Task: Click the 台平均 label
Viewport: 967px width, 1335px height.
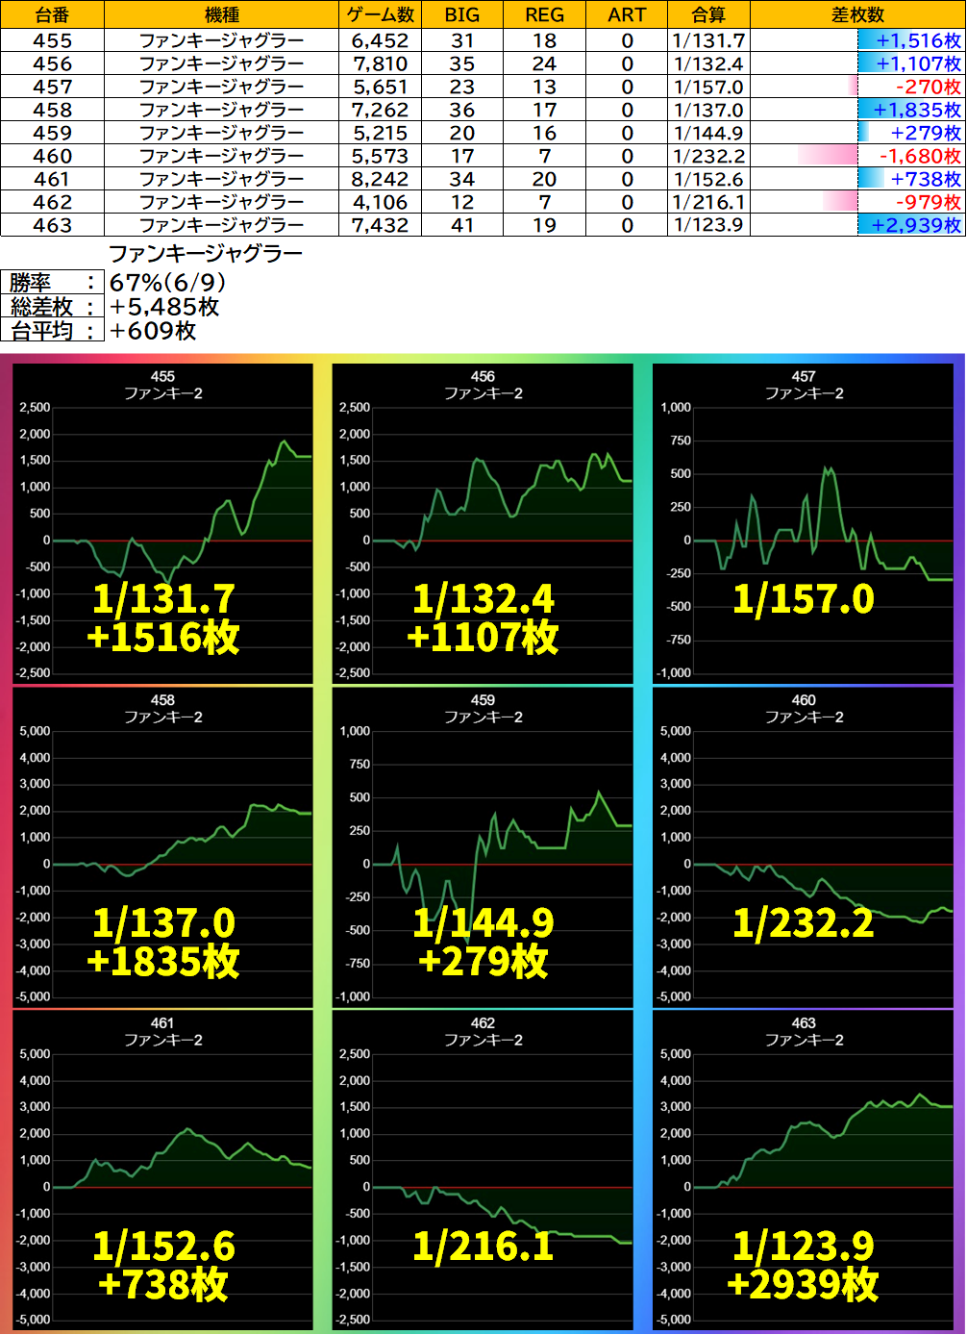Action: pyautogui.click(x=52, y=330)
